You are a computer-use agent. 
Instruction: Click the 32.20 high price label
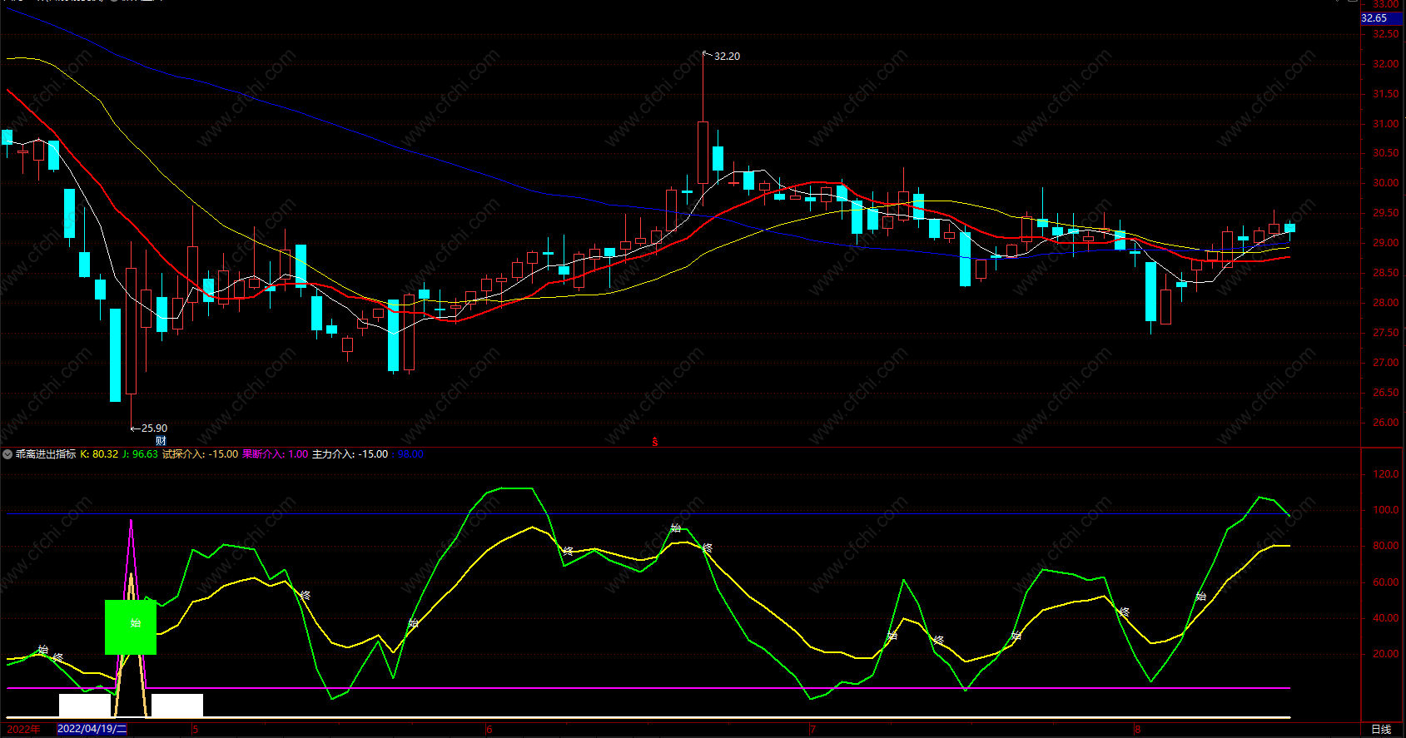(x=727, y=57)
